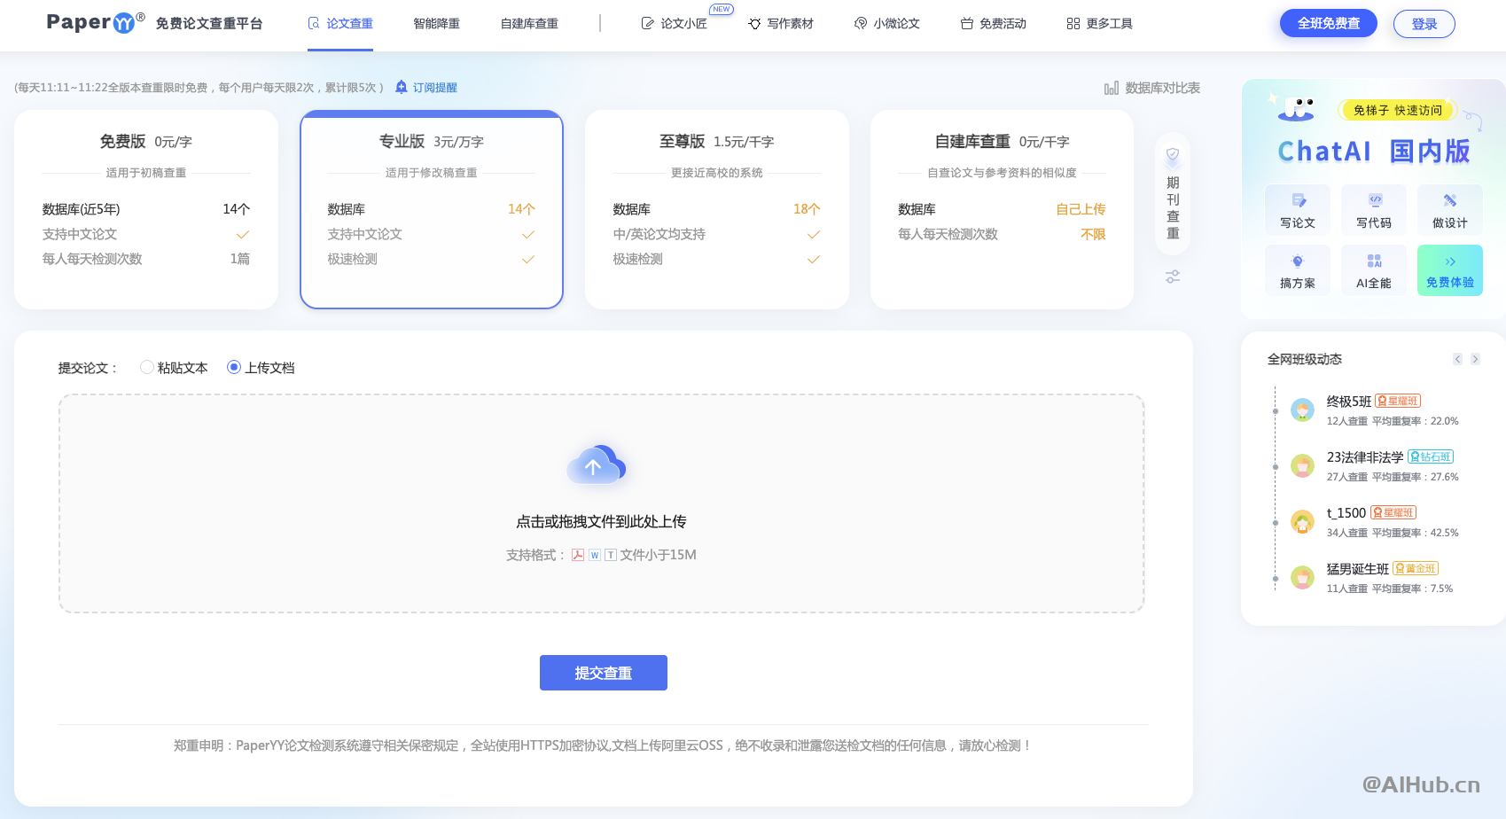The height and width of the screenshot is (819, 1506).
Task: Click the 提交查重 button
Action: 604,673
